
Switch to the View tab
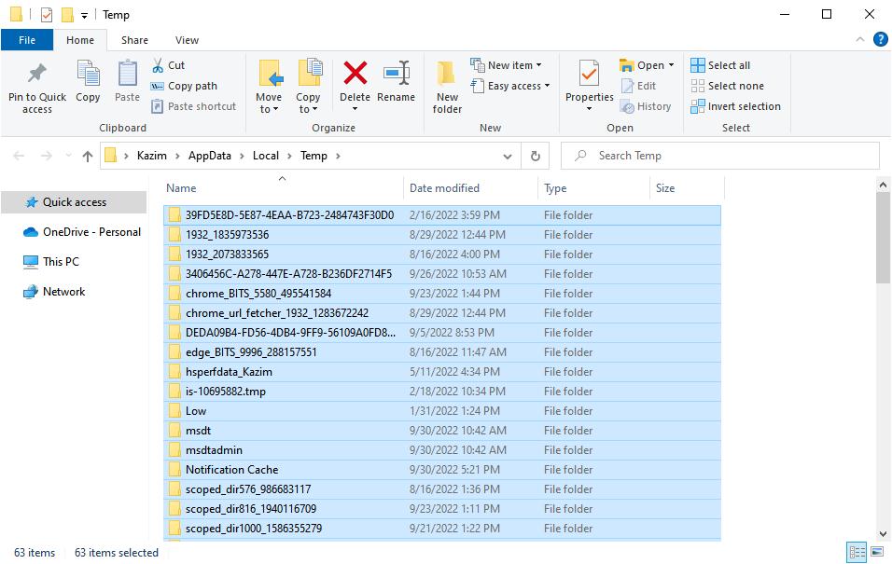[x=187, y=39]
